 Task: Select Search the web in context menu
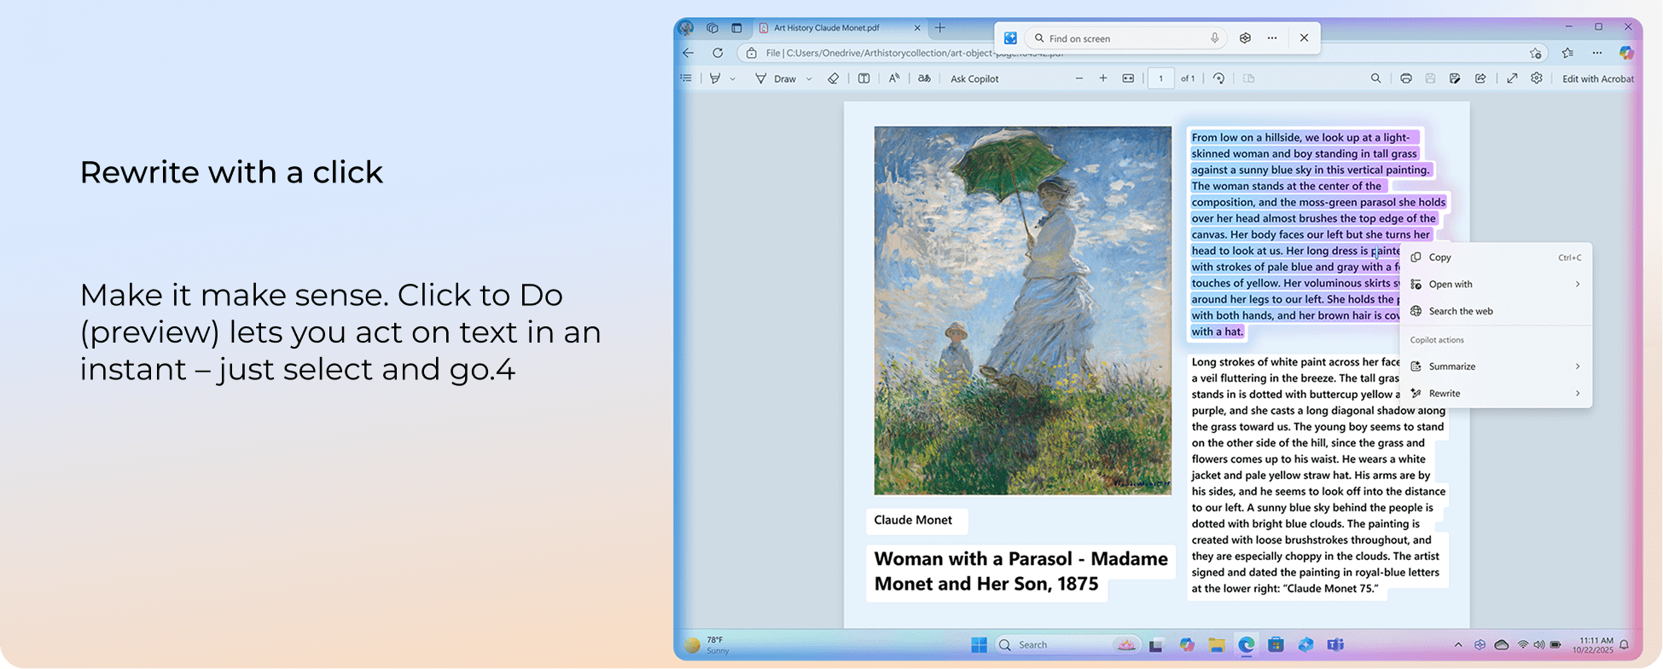coord(1496,311)
